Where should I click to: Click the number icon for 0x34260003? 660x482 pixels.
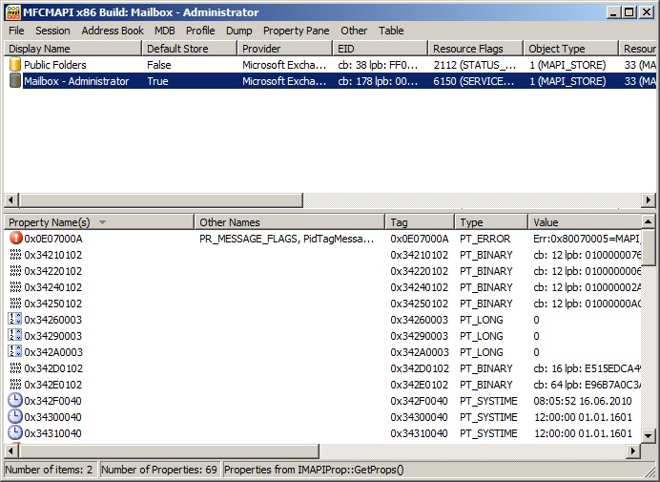[x=15, y=320]
